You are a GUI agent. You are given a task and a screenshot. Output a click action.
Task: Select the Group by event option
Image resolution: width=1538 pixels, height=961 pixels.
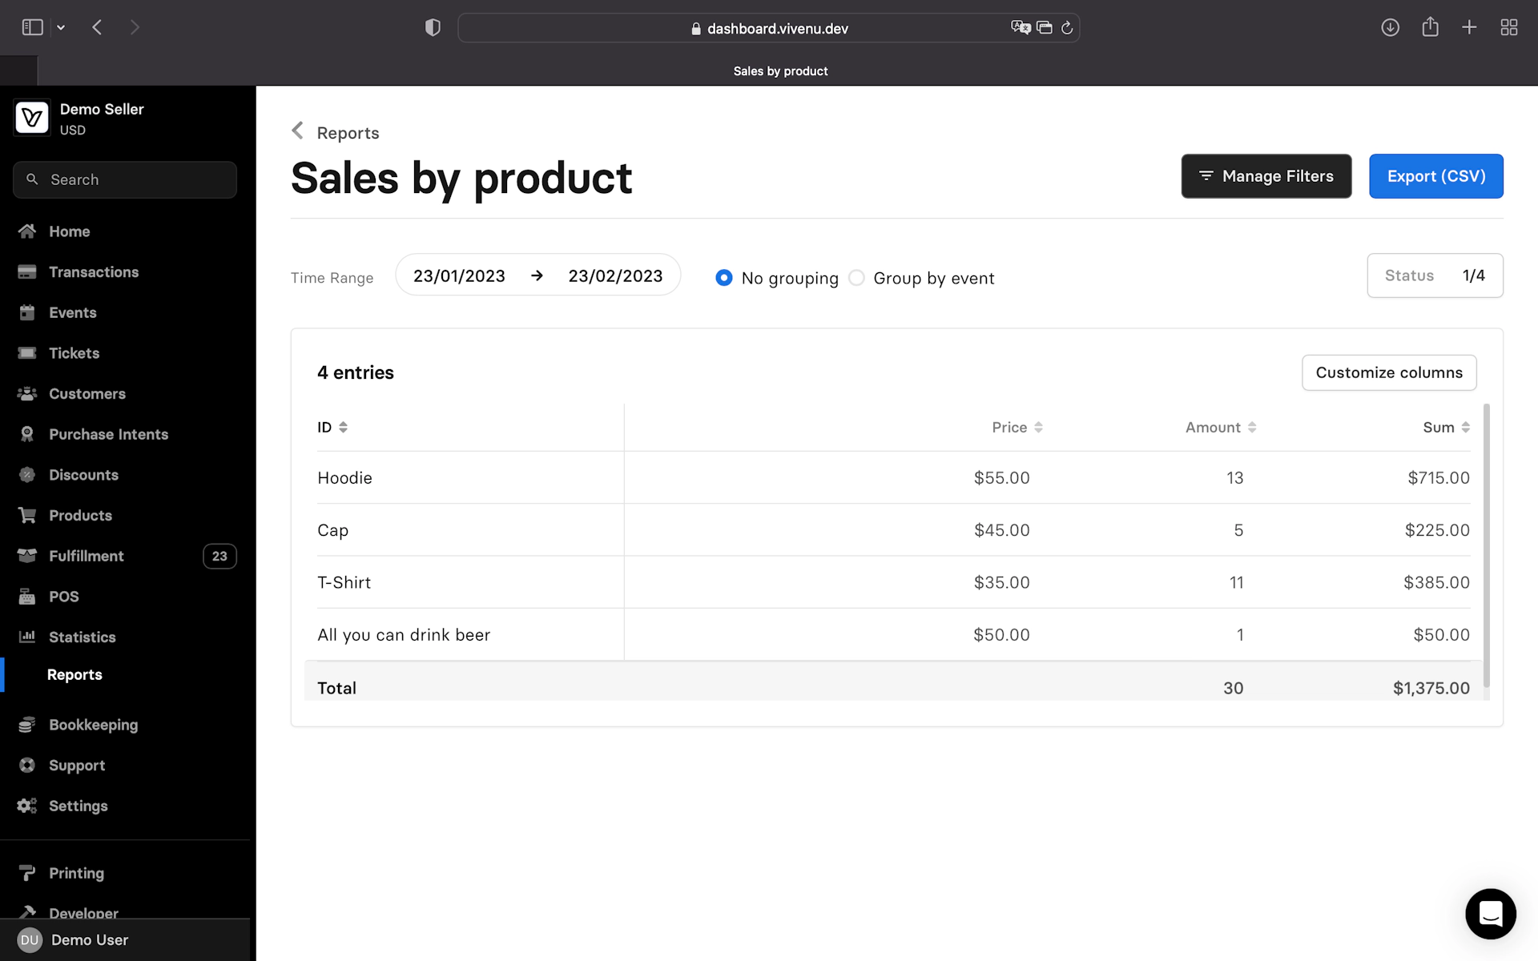(x=857, y=278)
